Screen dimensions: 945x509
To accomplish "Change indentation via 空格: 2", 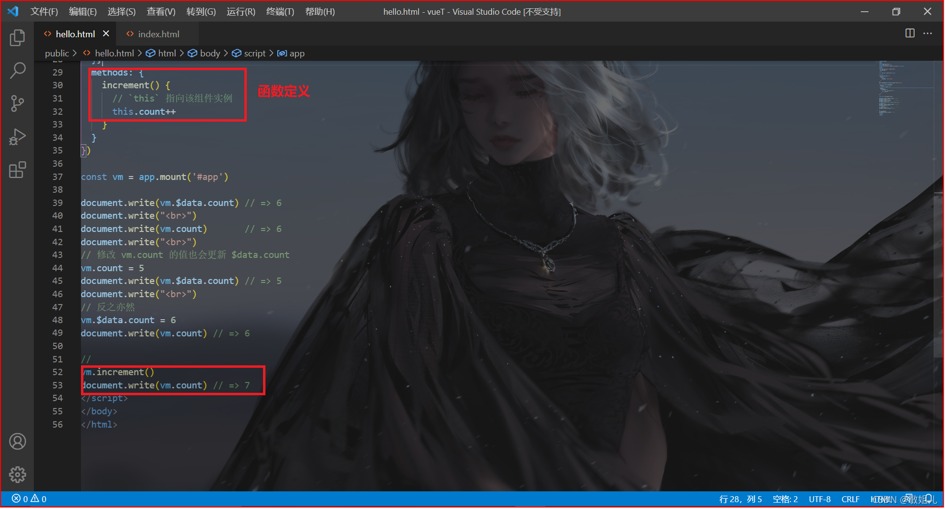I will click(x=785, y=499).
